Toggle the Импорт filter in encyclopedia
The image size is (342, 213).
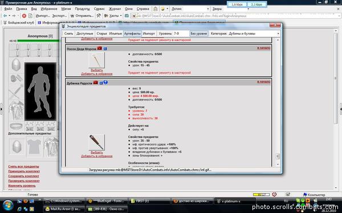149,34
